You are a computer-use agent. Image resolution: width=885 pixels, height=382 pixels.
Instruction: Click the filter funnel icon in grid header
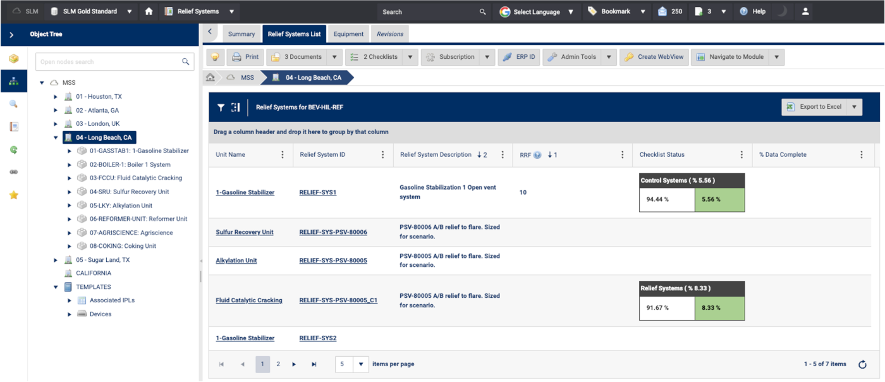click(221, 108)
